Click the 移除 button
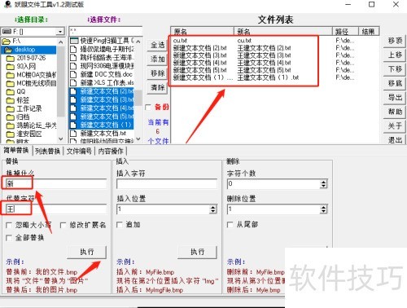Viewport: 407px width, 308px height. tap(157, 73)
